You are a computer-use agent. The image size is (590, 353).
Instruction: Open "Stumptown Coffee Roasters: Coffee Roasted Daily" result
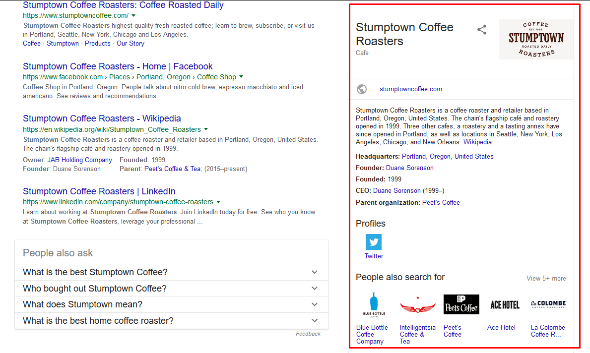[x=123, y=5]
